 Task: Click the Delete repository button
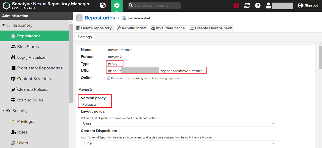click(94, 28)
